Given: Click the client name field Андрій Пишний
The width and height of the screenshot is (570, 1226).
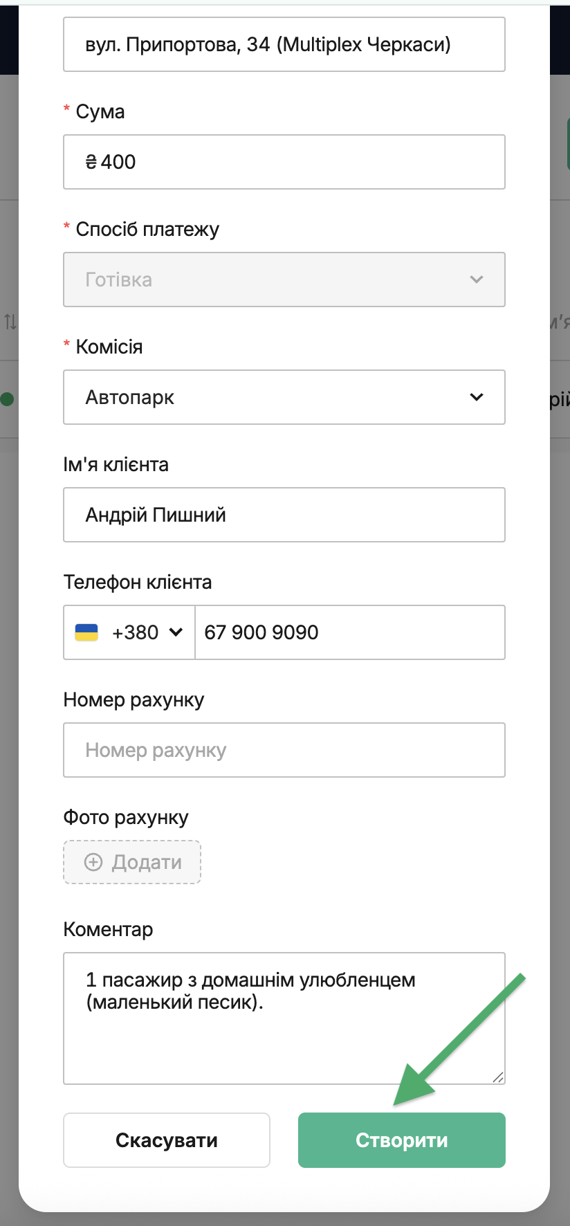Looking at the screenshot, I should click(284, 515).
